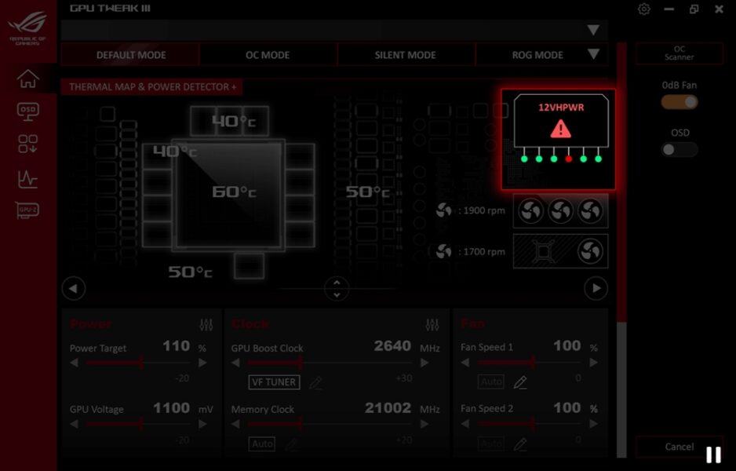Toggle the 0dB Fan switch
This screenshot has height=471, width=736.
tap(679, 102)
